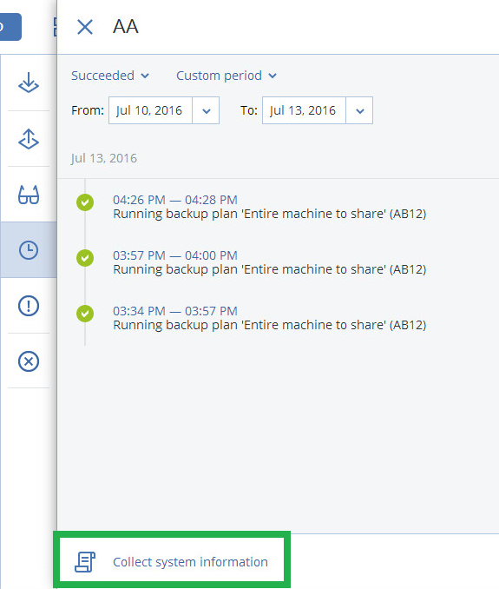Click the From date field Jul 10, 2016

[x=150, y=110]
